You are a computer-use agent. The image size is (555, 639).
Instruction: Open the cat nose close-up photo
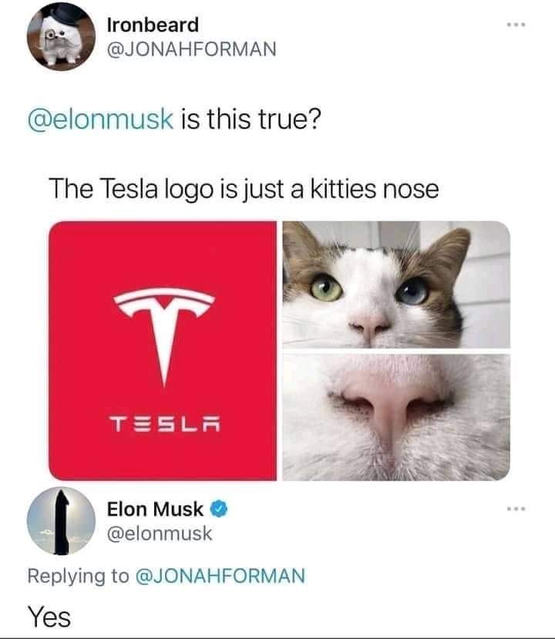coord(396,417)
